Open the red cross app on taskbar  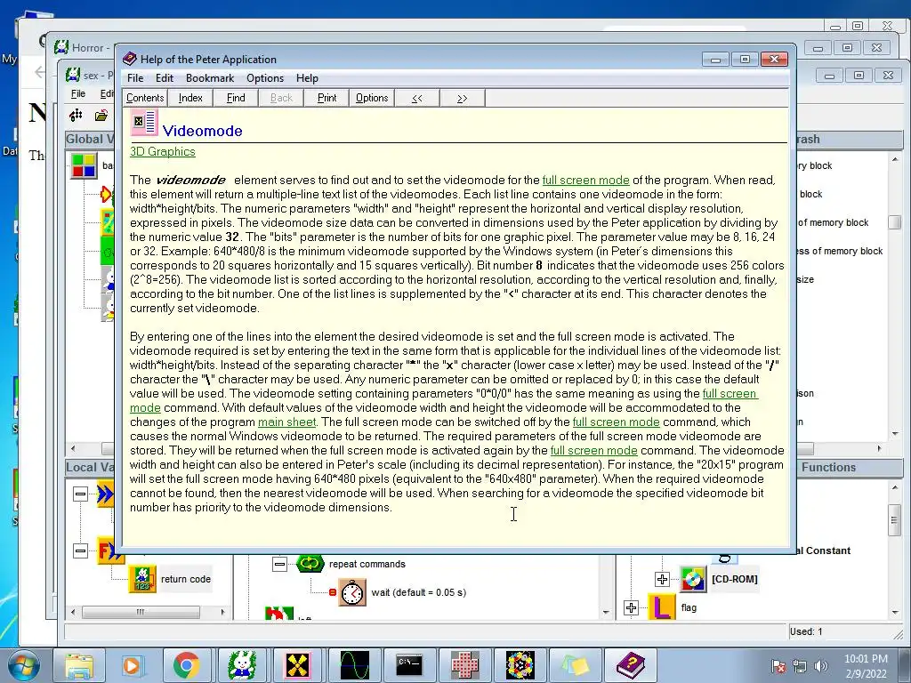464,665
